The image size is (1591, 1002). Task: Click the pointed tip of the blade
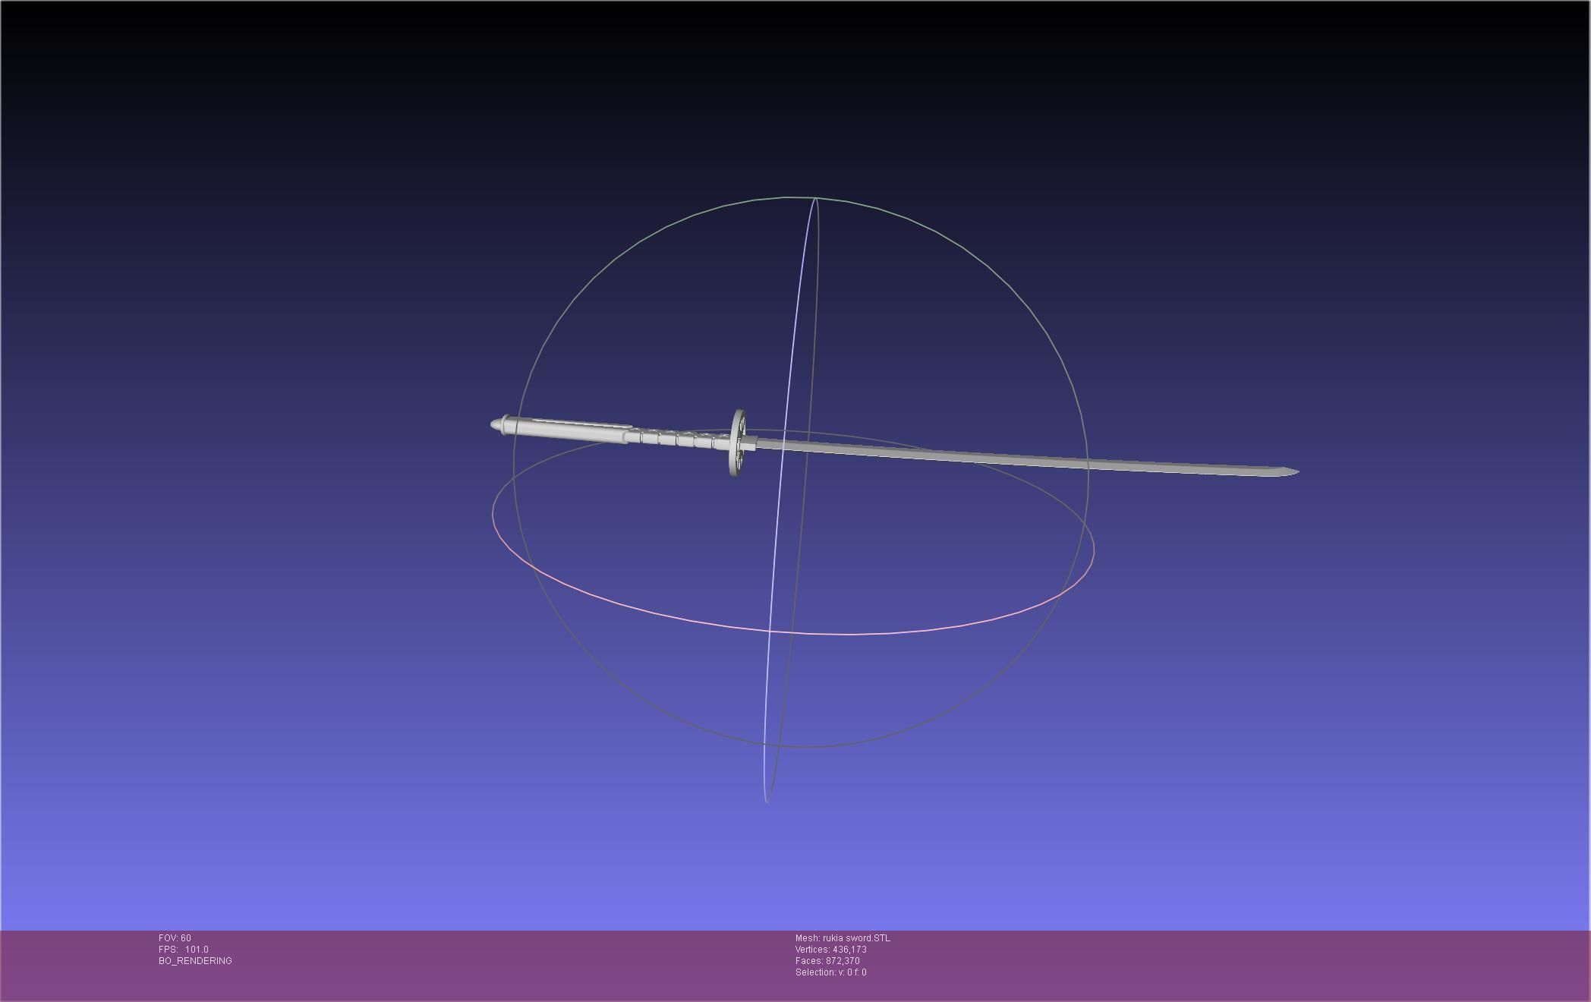tap(1294, 472)
